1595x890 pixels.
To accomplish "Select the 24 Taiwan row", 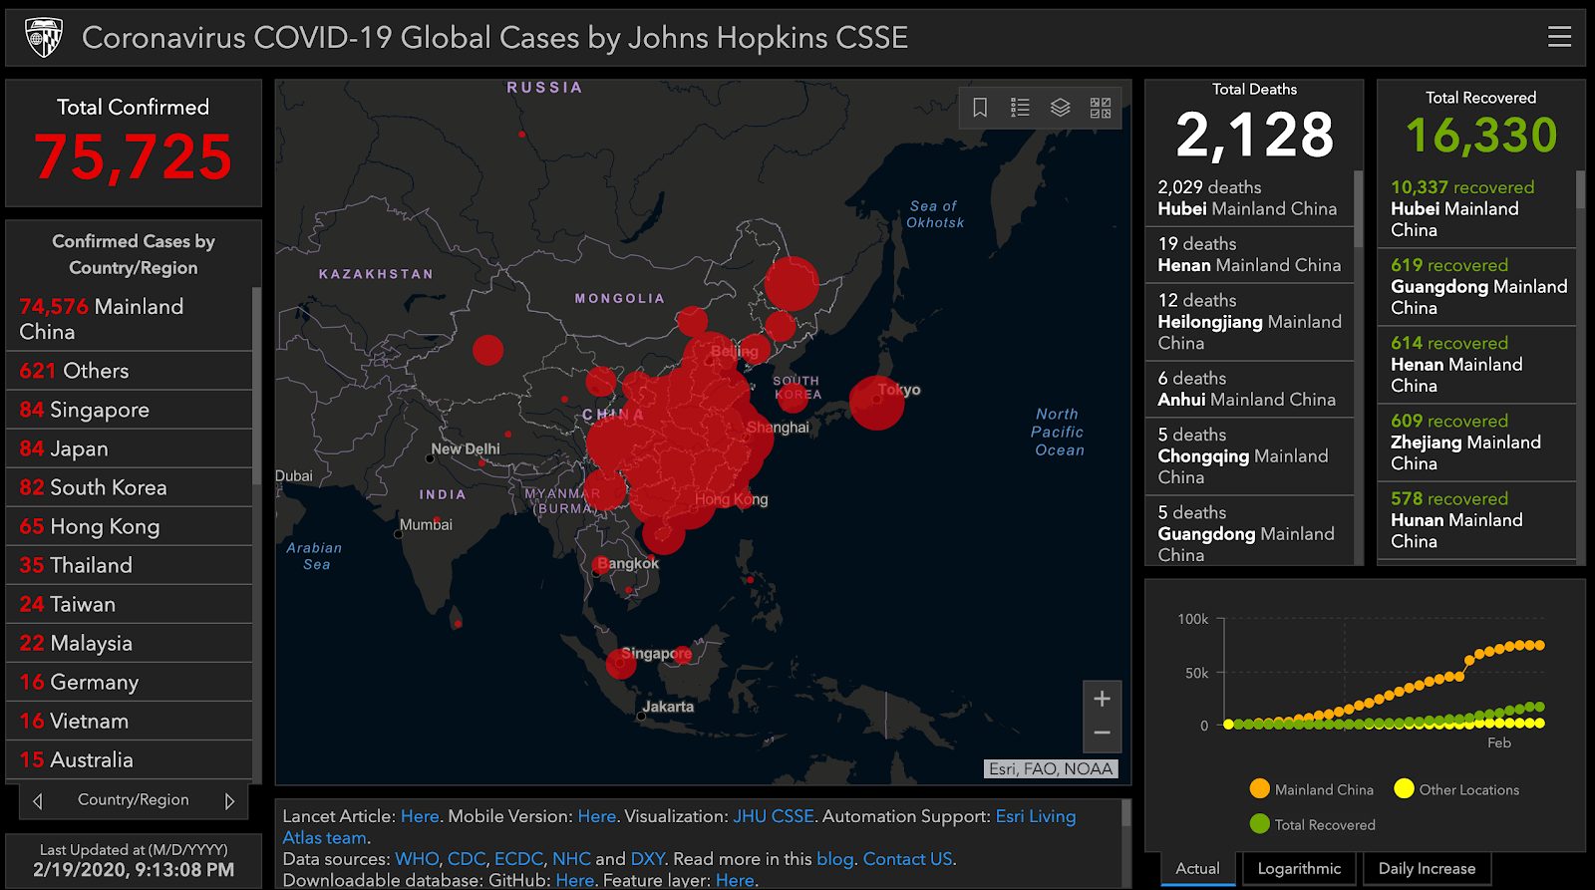I will point(129,604).
